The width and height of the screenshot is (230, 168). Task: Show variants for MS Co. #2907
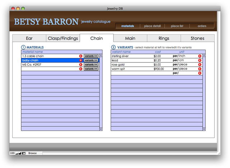coord(91,65)
